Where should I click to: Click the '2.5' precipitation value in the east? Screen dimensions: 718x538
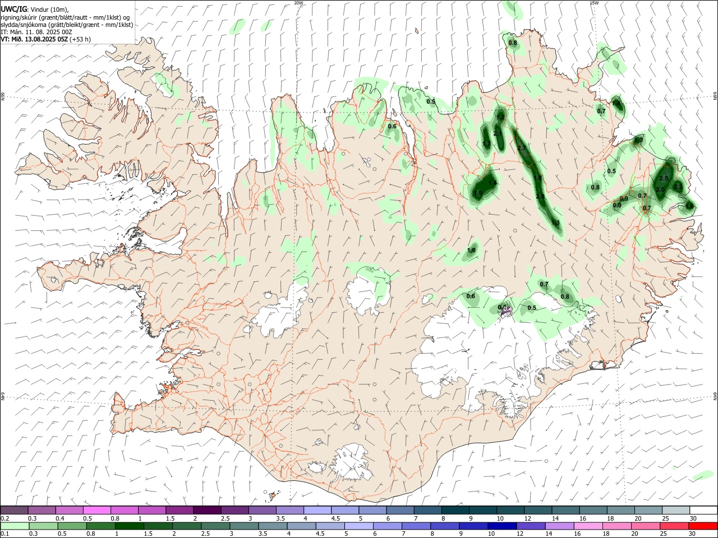tap(664, 178)
